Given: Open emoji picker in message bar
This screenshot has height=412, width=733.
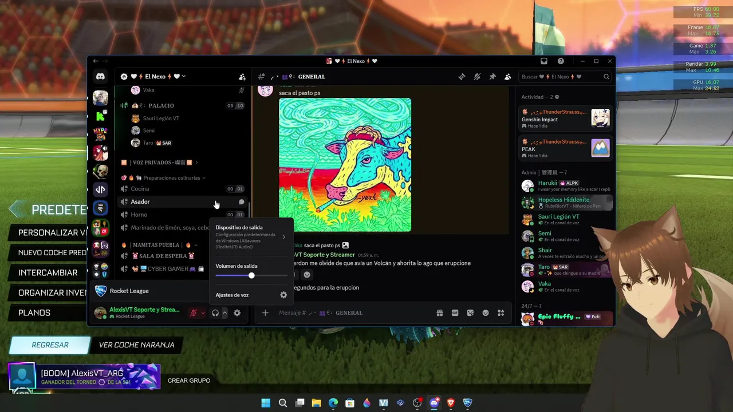Looking at the screenshot, I should click(486, 313).
